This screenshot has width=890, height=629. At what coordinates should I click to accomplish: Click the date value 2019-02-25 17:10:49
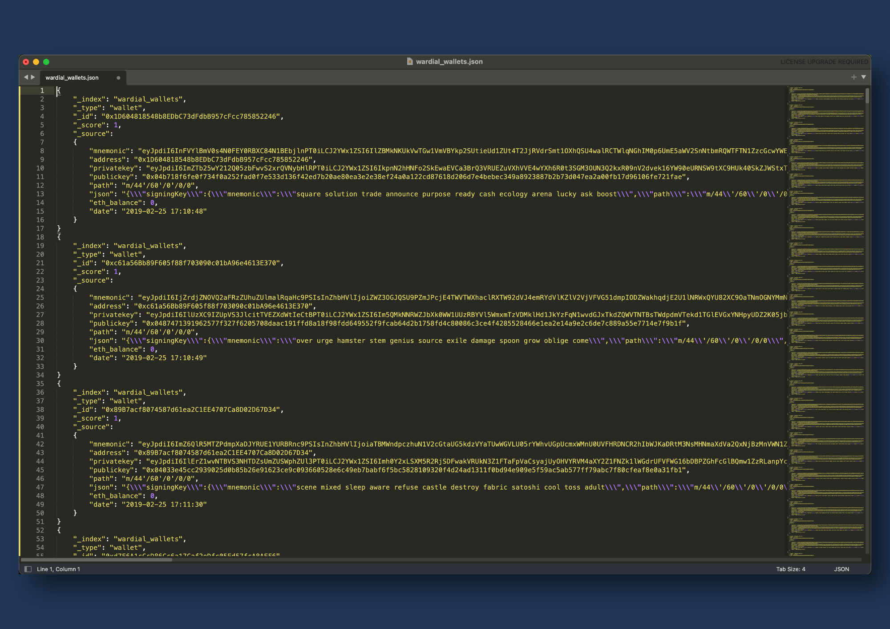point(164,357)
